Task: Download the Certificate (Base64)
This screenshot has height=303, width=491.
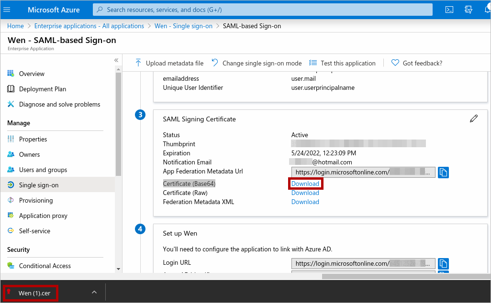Action: [305, 184]
